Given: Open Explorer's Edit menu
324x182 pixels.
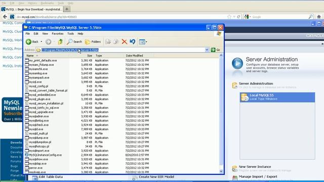Looking at the screenshot, I should click(36, 33).
